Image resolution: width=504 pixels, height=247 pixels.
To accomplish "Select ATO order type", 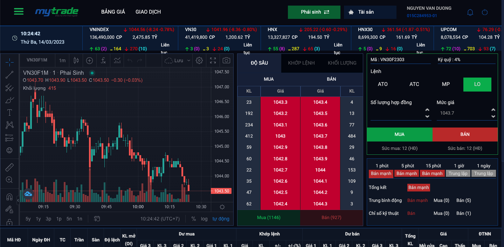I will [382, 84].
